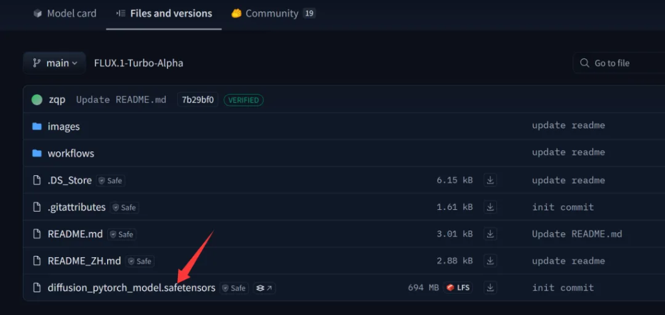665x315 pixels.
Task: Click the workflows folder icon
Action: click(x=37, y=153)
